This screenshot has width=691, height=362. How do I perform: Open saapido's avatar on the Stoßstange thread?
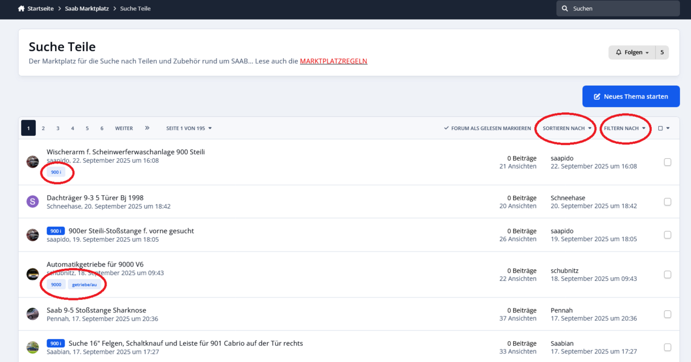coord(33,235)
